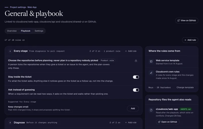The width and height of the screenshot is (203, 129).
Task: Click the step 2 badge on Diagnose
Action: (x=10, y=123)
